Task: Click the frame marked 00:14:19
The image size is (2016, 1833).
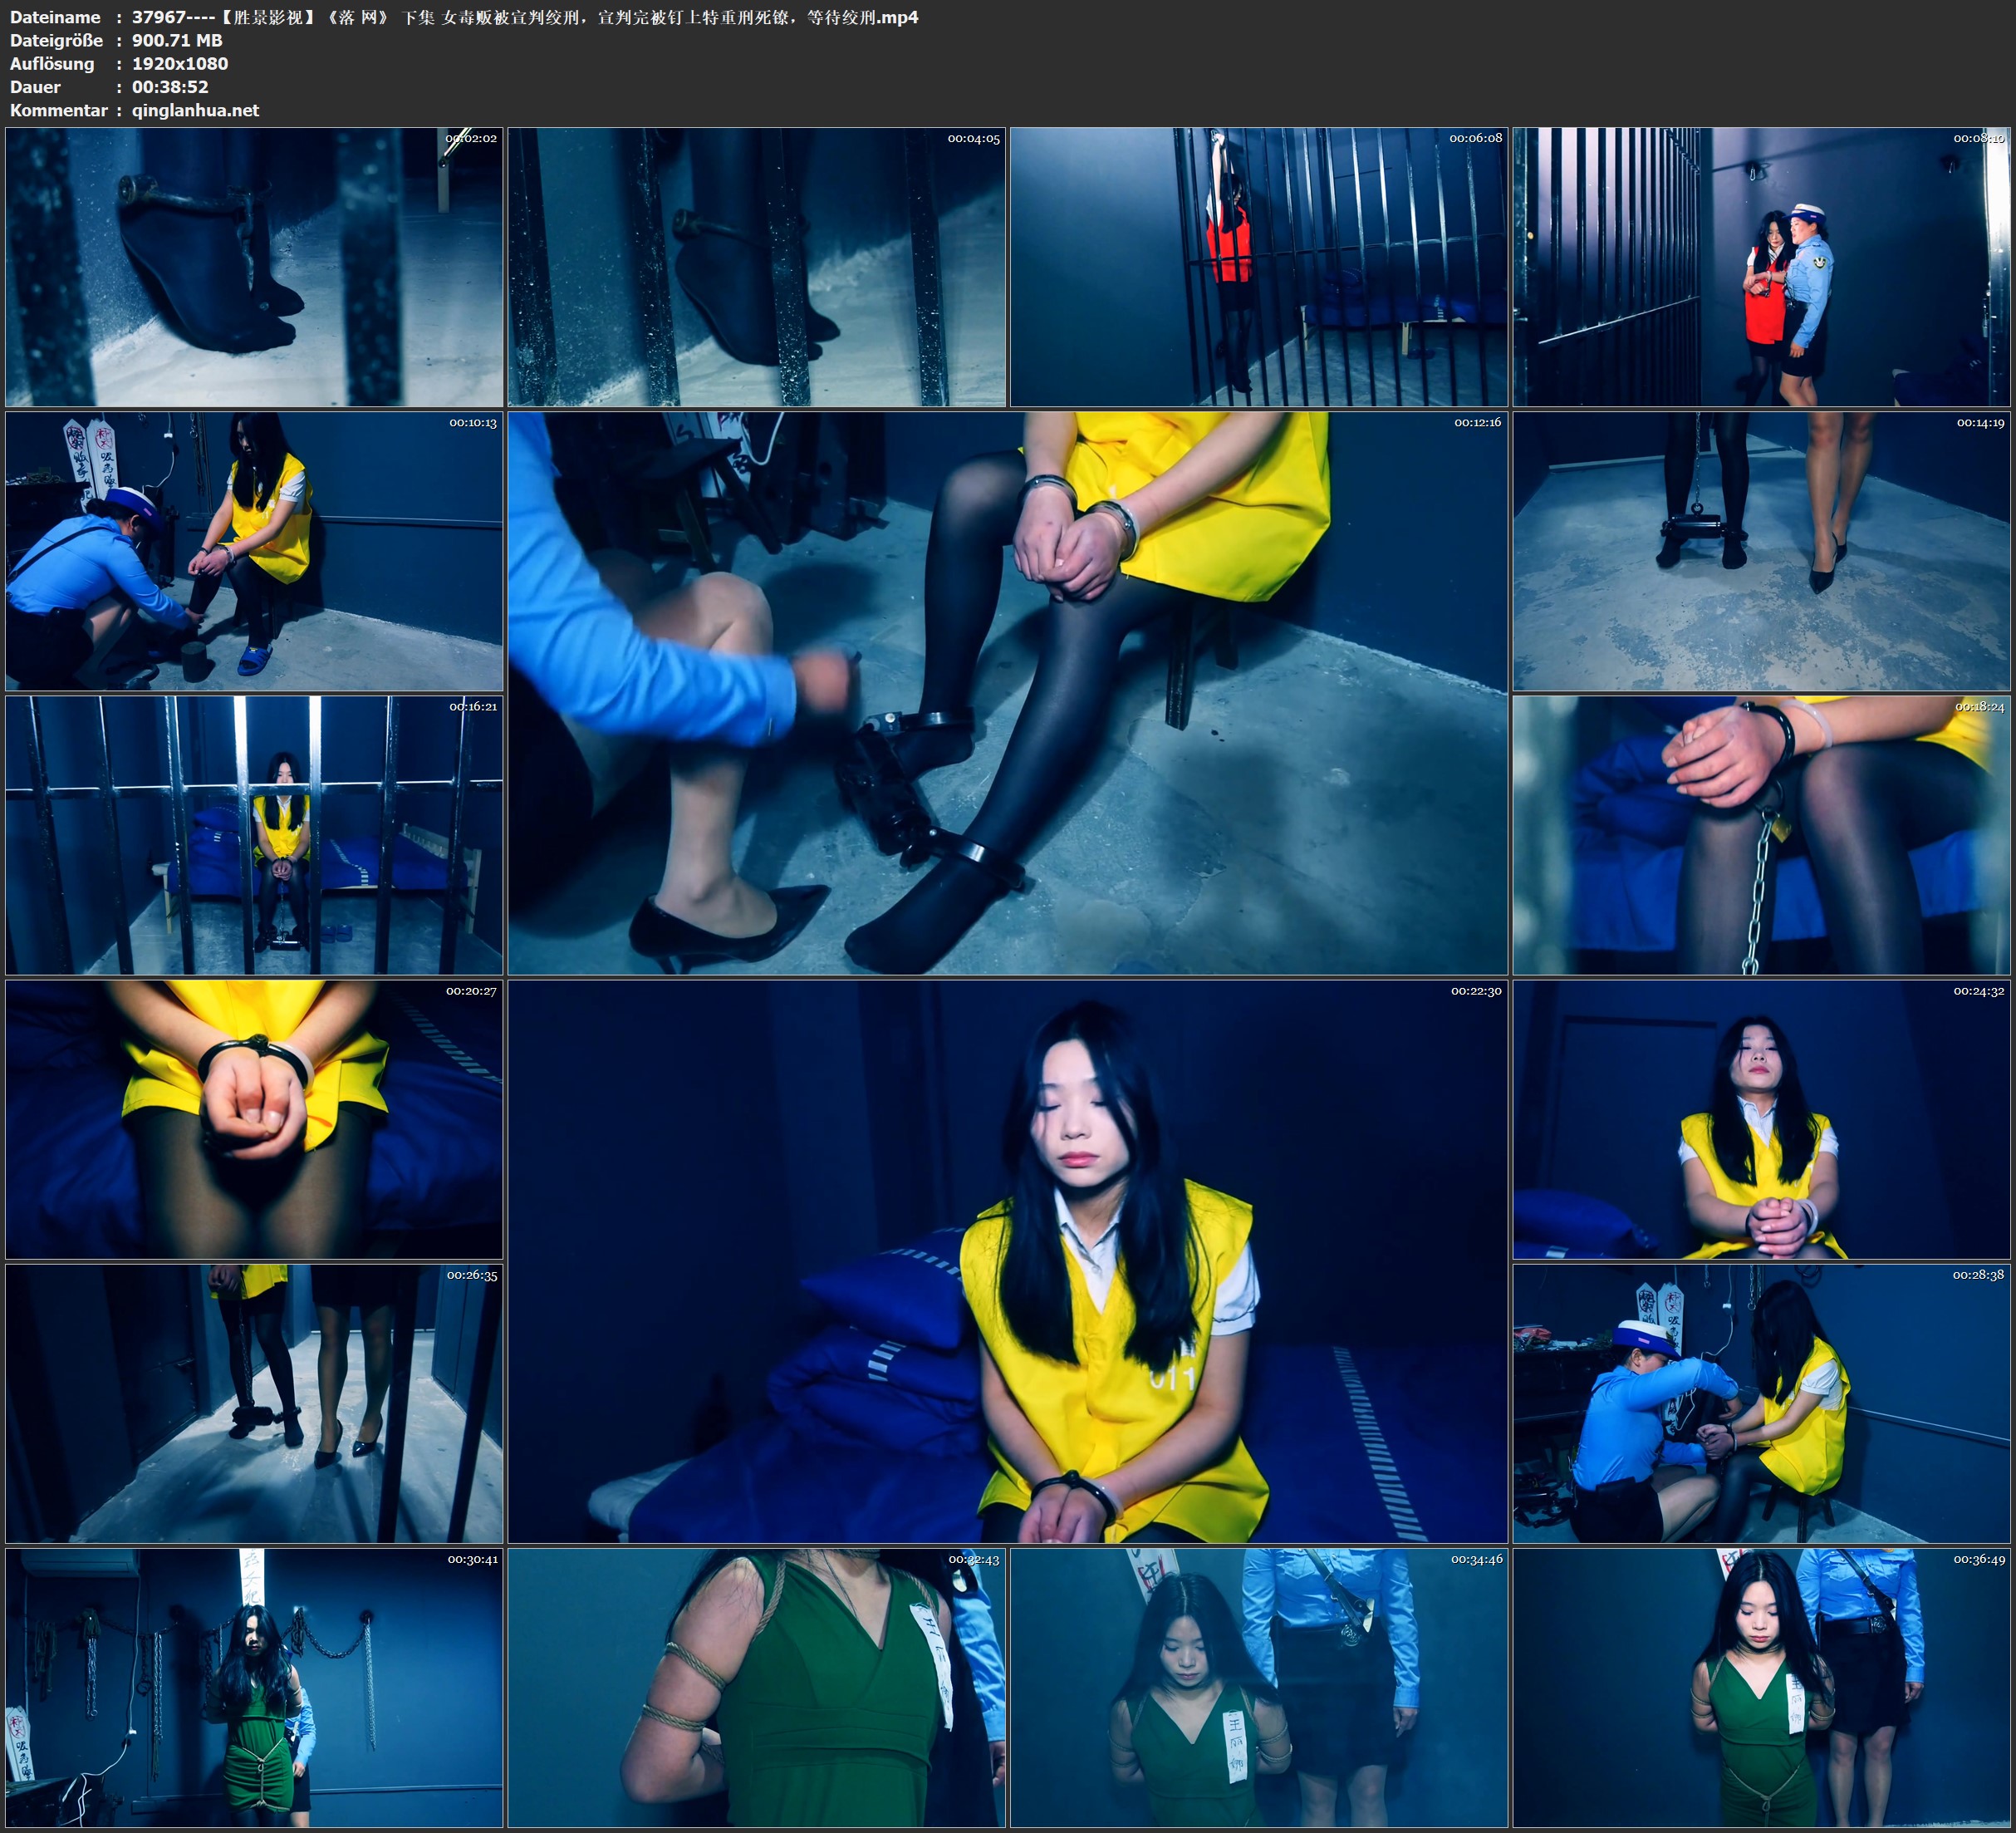Action: (1761, 551)
